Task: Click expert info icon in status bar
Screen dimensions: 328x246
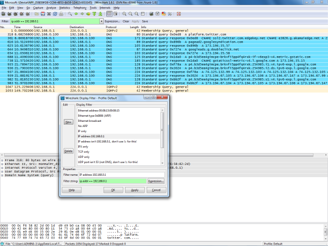Action: pos(2,244)
